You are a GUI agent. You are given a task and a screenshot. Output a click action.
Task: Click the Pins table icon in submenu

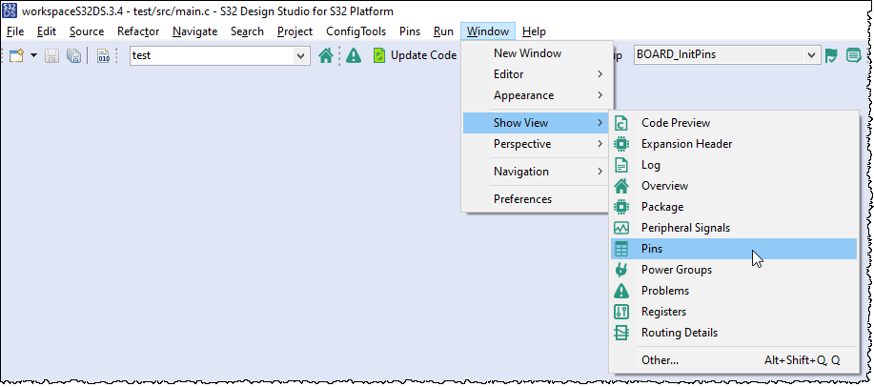click(620, 249)
